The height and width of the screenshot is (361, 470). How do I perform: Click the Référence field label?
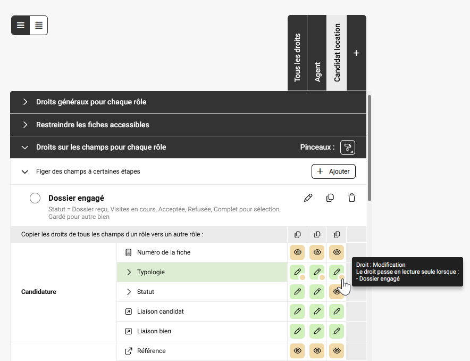tap(152, 351)
